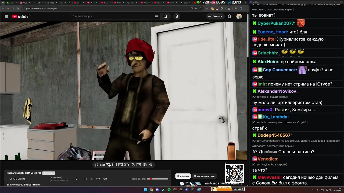344x193 pixels.
Task: Go to the YouTube home logo
Action: click(x=20, y=16)
